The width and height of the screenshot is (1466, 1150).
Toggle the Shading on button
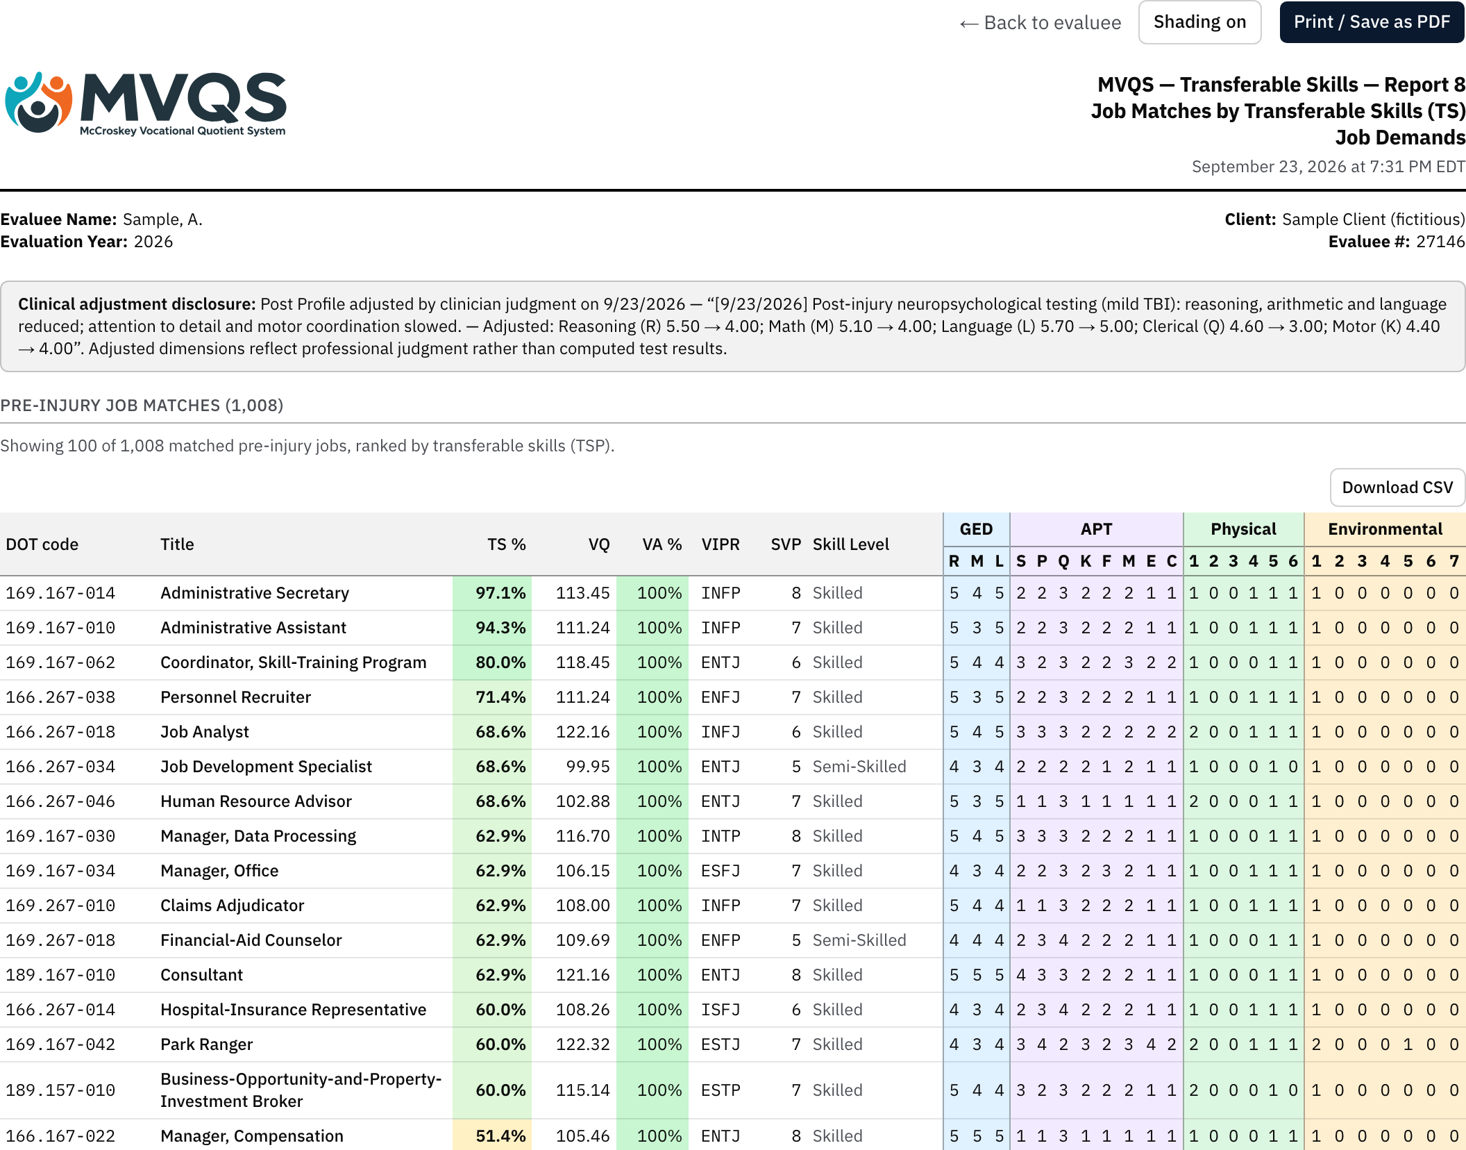point(1199,22)
